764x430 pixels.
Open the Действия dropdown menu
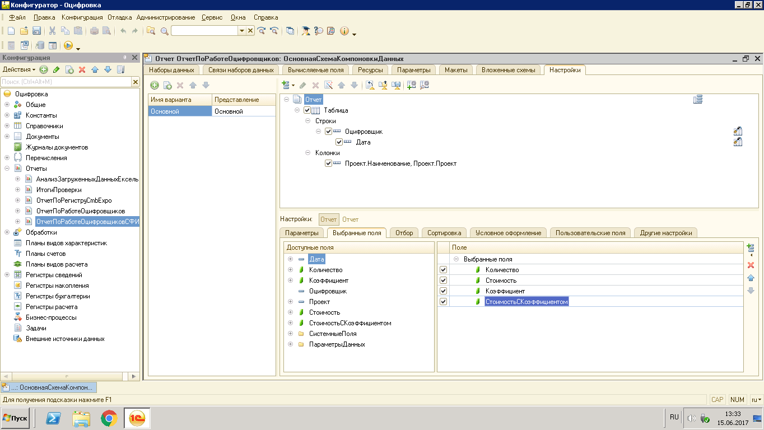click(x=18, y=70)
